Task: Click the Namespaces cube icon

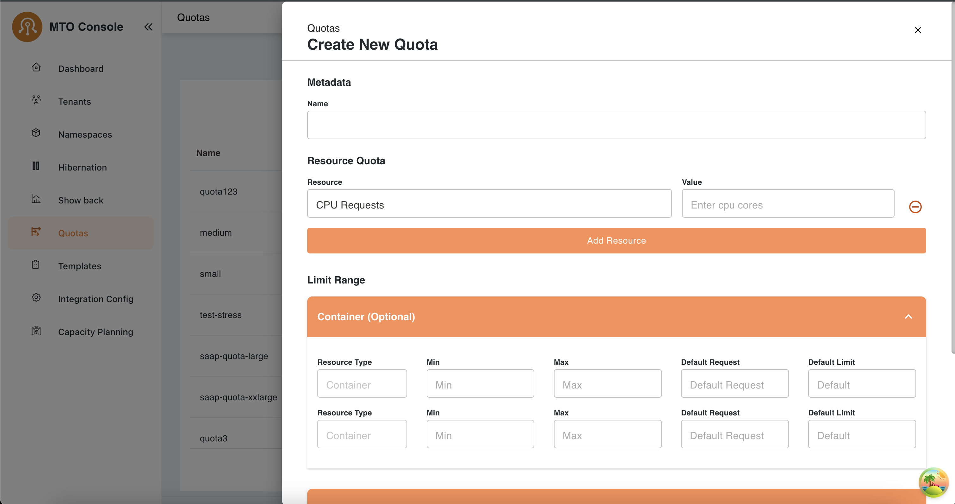Action: click(36, 133)
